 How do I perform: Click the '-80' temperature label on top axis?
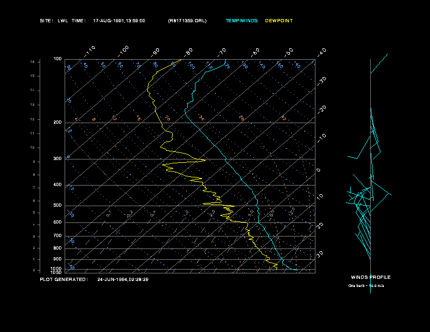click(x=188, y=53)
